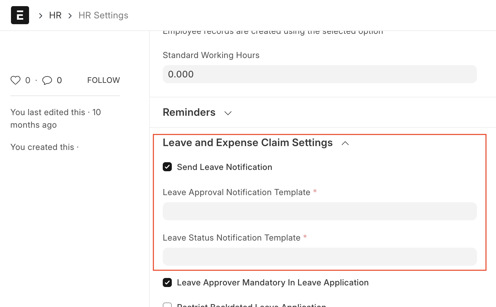Collapse Leave and Expense Claim Settings section
The height and width of the screenshot is (307, 496).
[345, 143]
